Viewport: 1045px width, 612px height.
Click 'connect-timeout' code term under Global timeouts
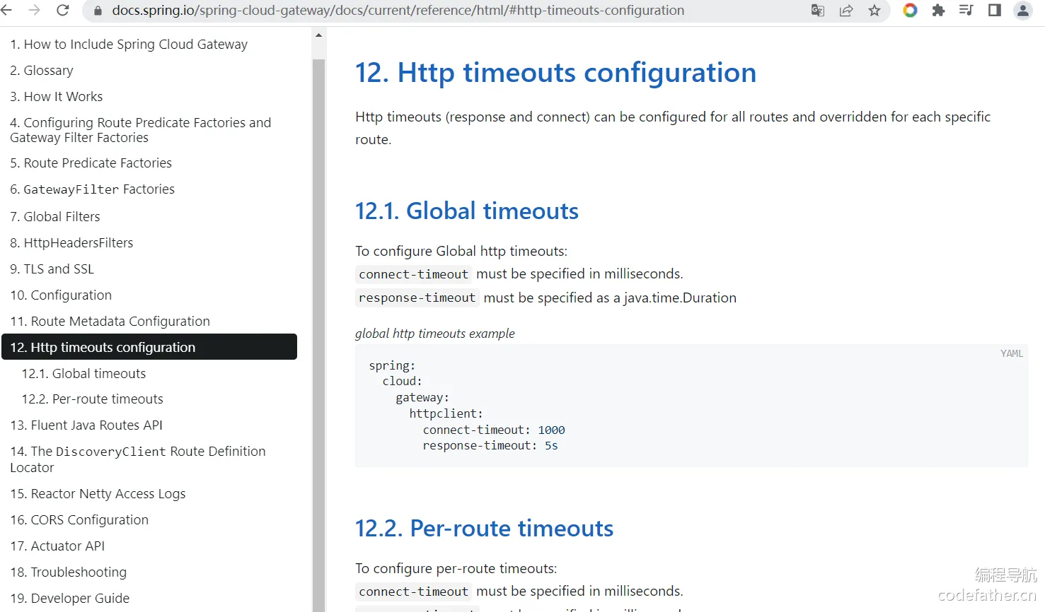coord(413,274)
